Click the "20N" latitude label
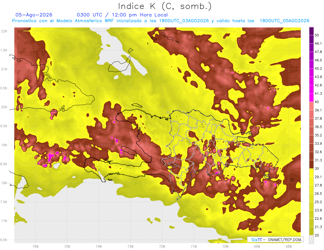The width and height of the screenshot is (324, 250). tap(4, 107)
